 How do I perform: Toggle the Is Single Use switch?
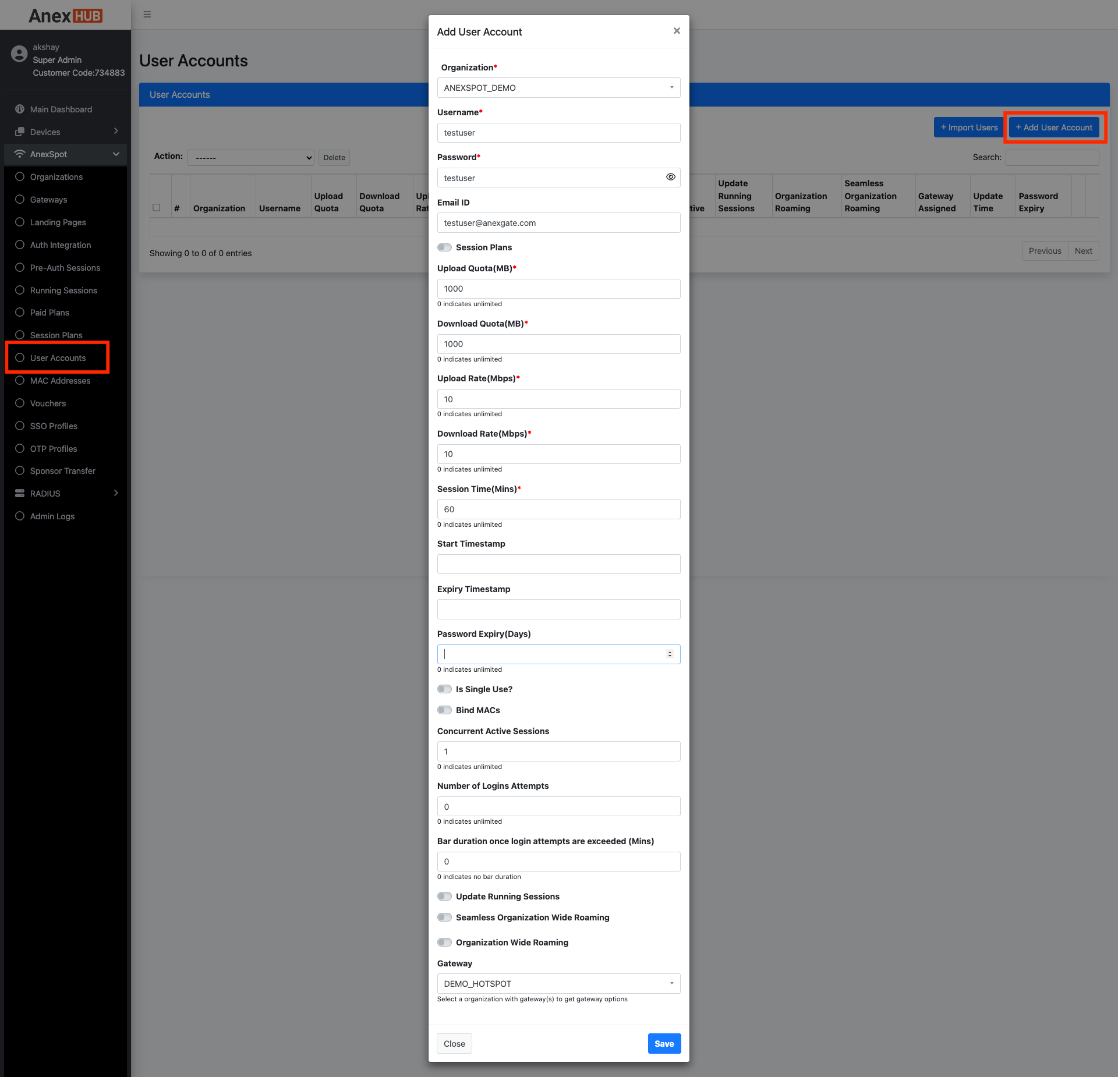pyautogui.click(x=445, y=689)
